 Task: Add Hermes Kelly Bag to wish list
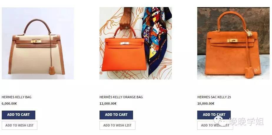click(19, 125)
